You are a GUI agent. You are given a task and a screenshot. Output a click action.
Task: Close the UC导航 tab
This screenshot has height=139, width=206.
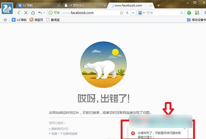coord(59,5)
